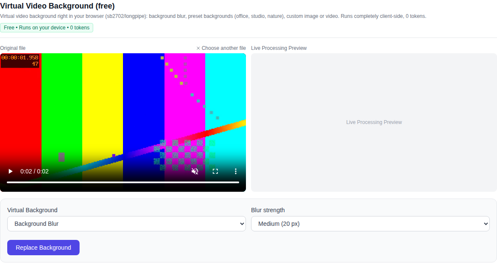Click the 'Live Processing Preview' heading above the panel
Screen dimensions: 497x271
tap(279, 48)
